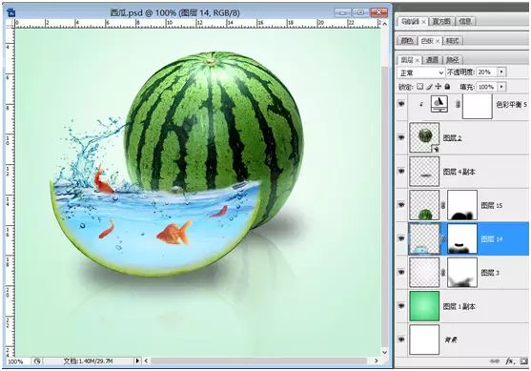Screen dimensions: 531x371
Task: Switch to the 通道 channels tab
Action: [x=432, y=60]
